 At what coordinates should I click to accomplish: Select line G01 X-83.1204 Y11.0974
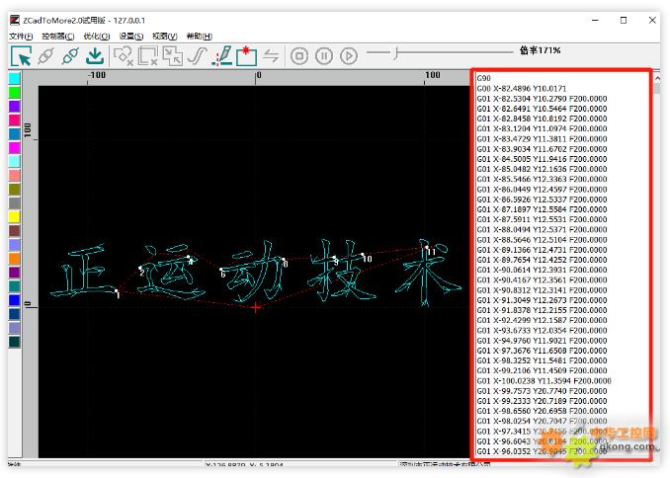tap(542, 128)
